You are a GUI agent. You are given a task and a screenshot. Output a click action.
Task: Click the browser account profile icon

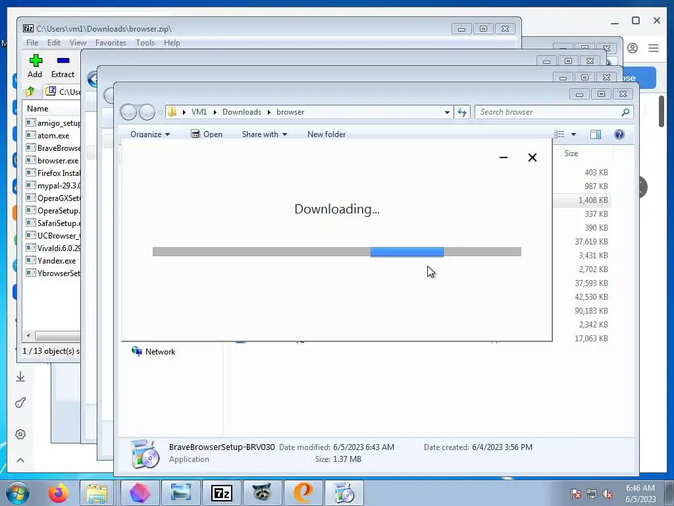(633, 47)
